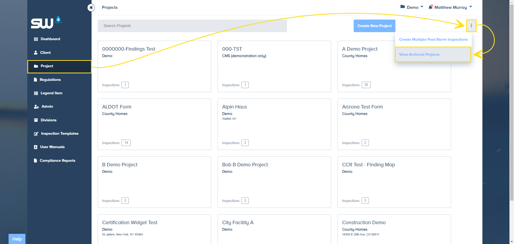Click the Client person icon
Image resolution: width=514 pixels, height=244 pixels.
pos(36,52)
